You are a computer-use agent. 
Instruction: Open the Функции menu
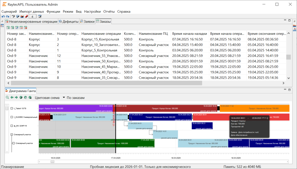coord(53,12)
